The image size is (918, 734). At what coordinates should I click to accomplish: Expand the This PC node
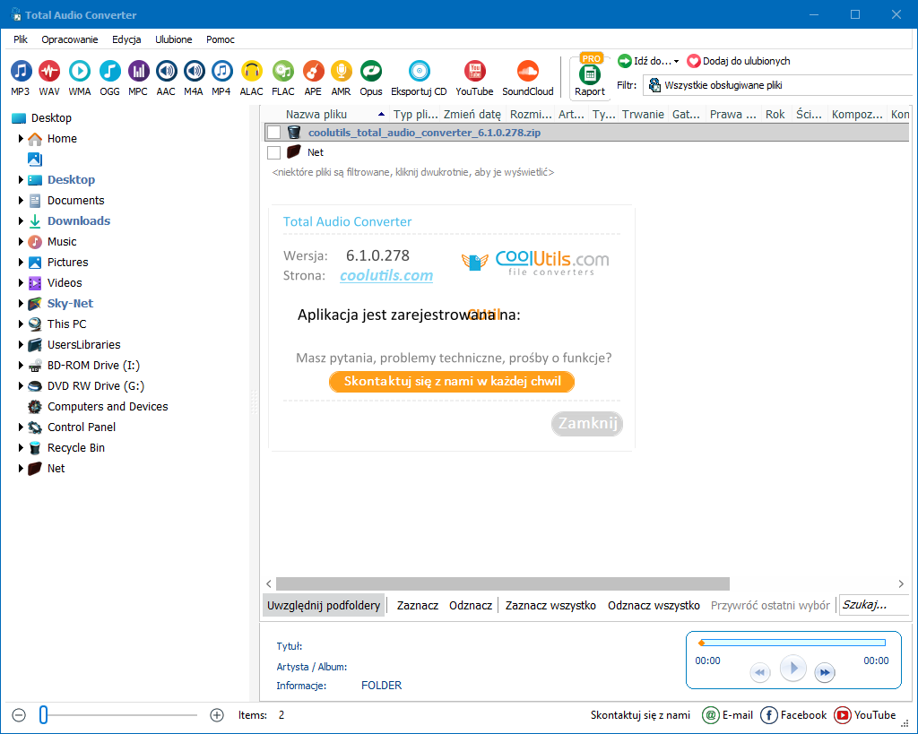point(22,324)
